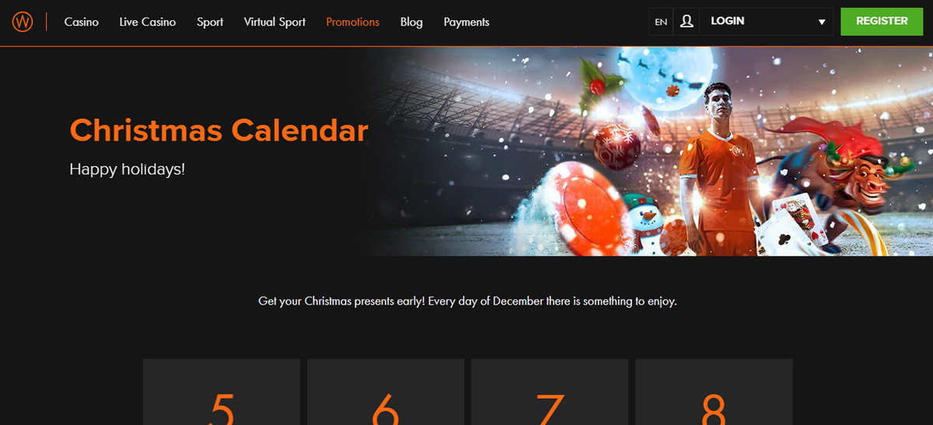The width and height of the screenshot is (933, 425).
Task: Click the green REGISTER button
Action: 882,22
